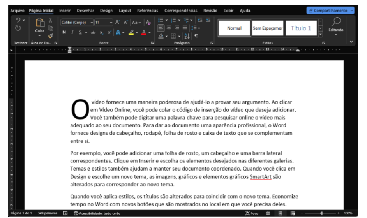Undo the last action
This screenshot has height=218, width=367.
[x=18, y=20]
